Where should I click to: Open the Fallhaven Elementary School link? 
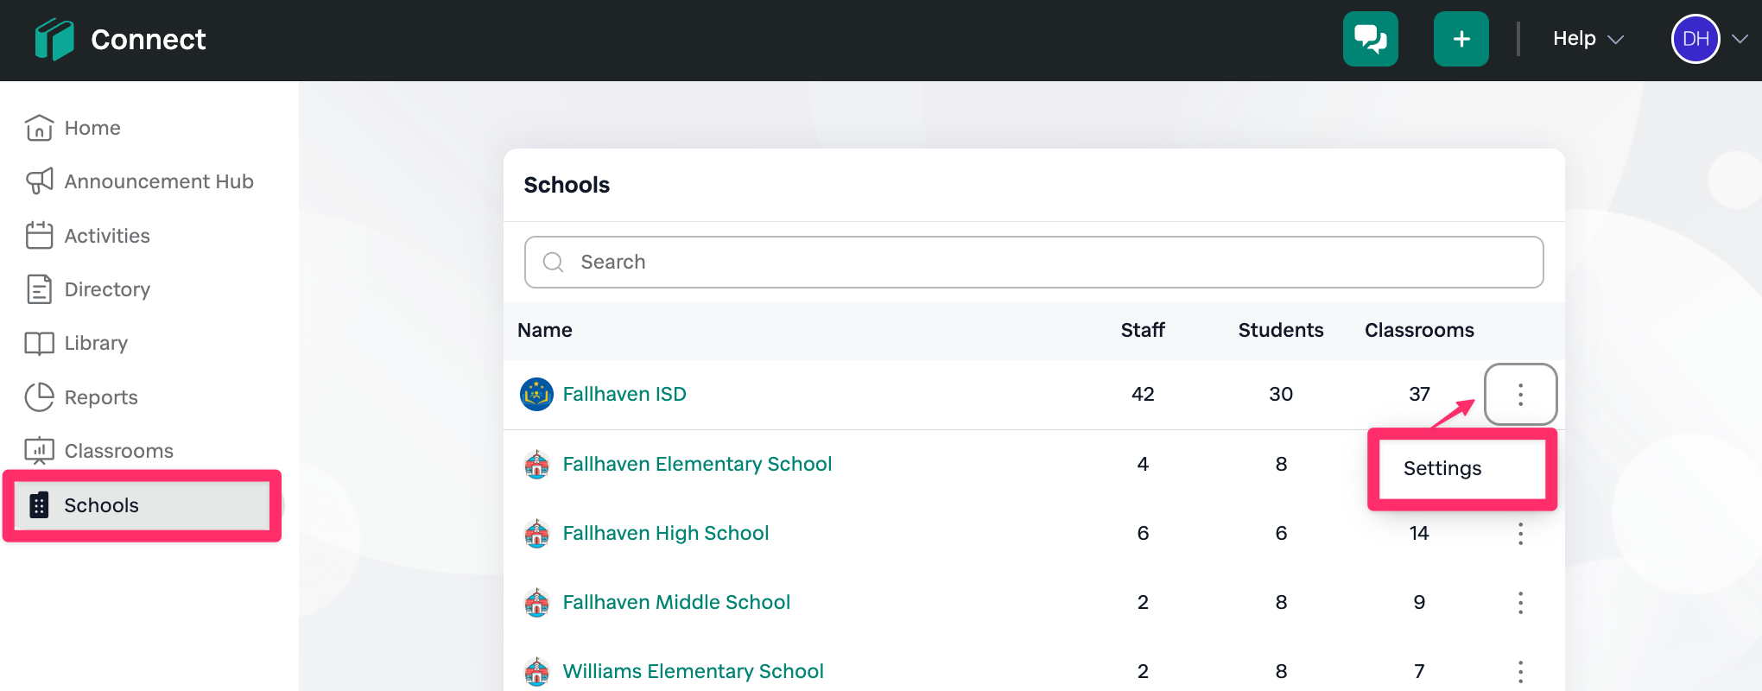[x=696, y=464]
